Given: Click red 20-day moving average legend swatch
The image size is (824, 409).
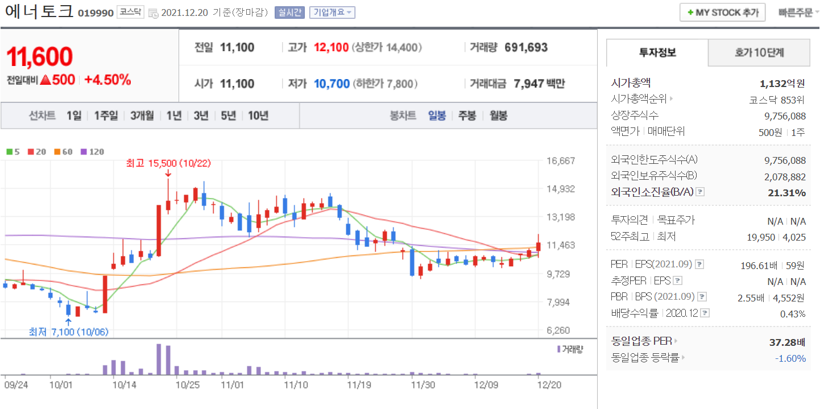Looking at the screenshot, I should (30, 152).
